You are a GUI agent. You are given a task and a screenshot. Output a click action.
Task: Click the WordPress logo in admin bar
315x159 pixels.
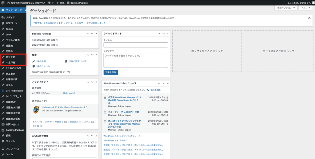[x=3, y=3]
